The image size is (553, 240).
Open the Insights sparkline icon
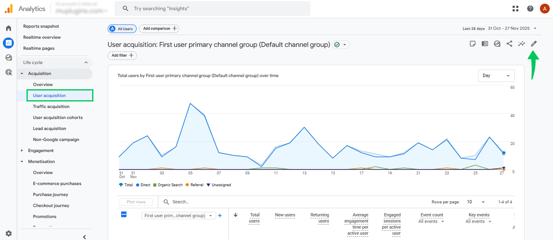[522, 44]
